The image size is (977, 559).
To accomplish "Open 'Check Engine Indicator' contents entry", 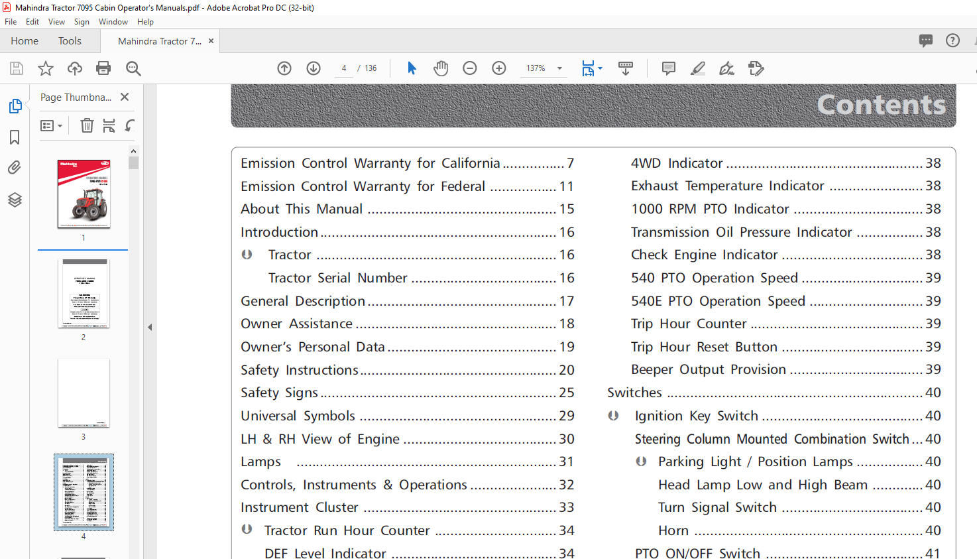I will [x=786, y=255].
